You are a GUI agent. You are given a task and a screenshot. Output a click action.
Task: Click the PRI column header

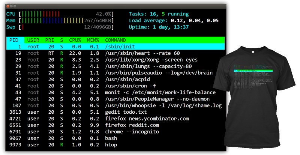click(x=49, y=40)
